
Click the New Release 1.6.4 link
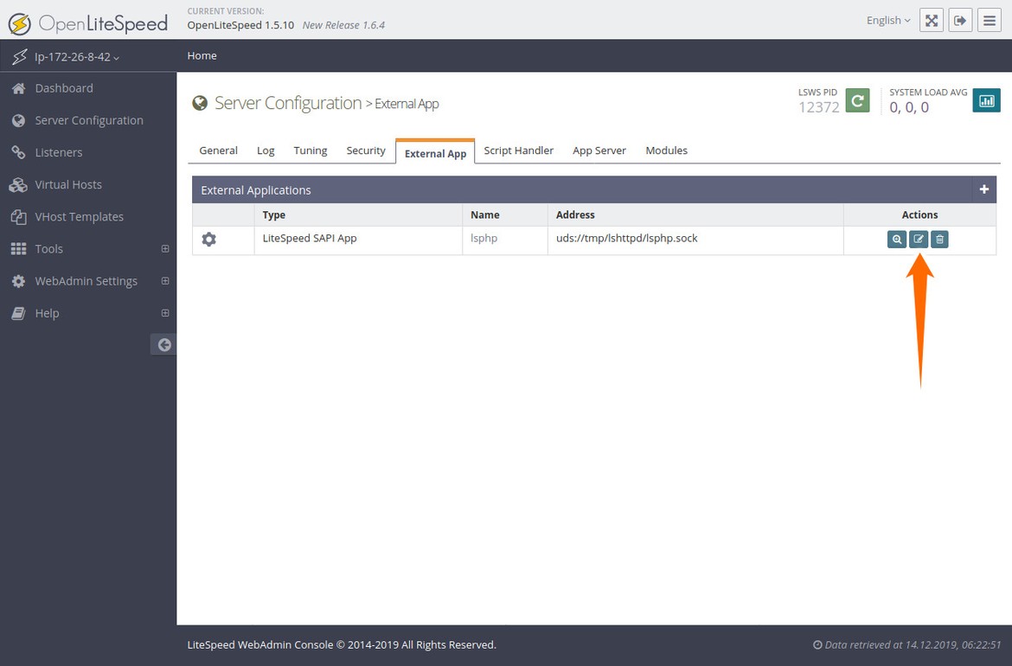tap(343, 25)
